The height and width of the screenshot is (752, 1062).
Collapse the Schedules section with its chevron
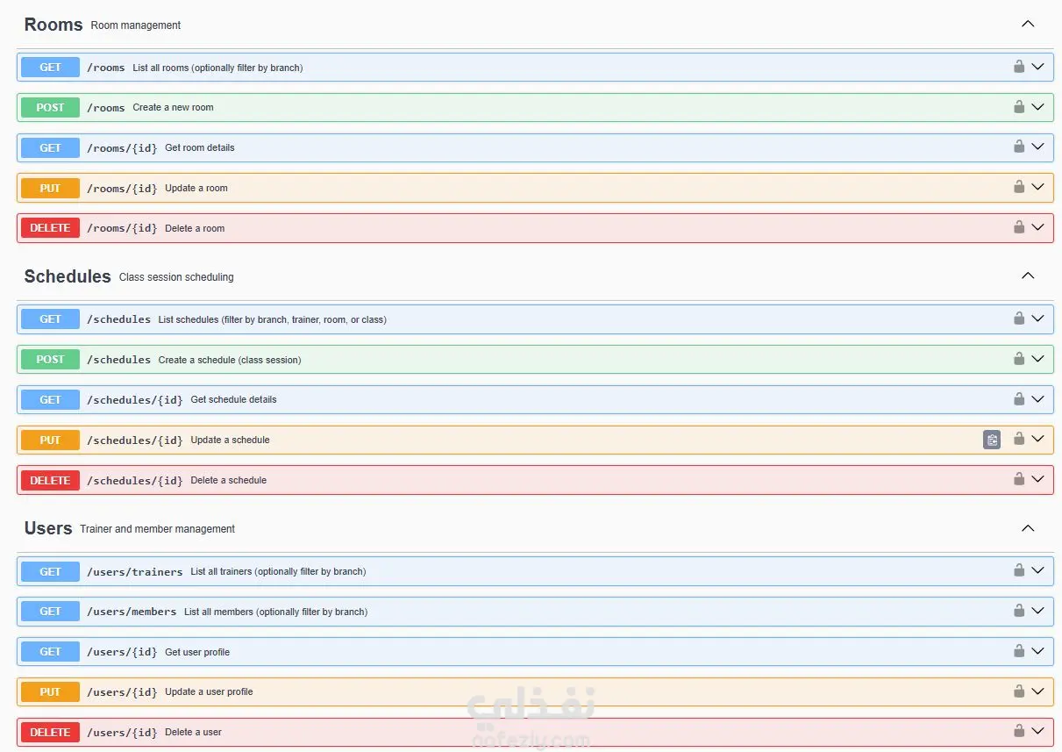(1028, 276)
